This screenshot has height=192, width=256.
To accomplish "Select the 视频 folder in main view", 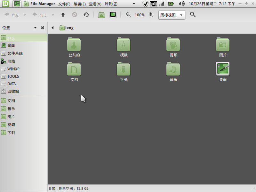I will (x=173, y=44).
